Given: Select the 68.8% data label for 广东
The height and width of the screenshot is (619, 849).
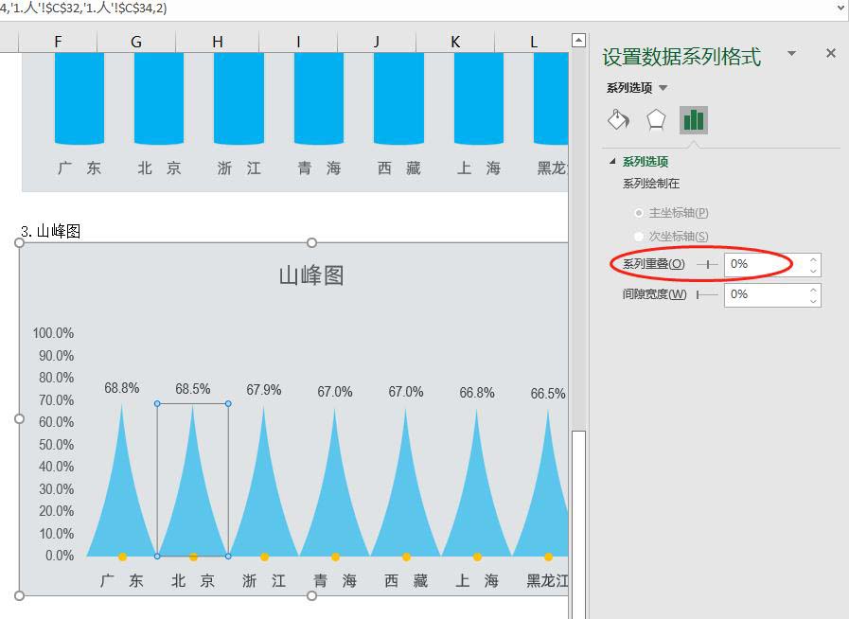Looking at the screenshot, I should [x=121, y=388].
